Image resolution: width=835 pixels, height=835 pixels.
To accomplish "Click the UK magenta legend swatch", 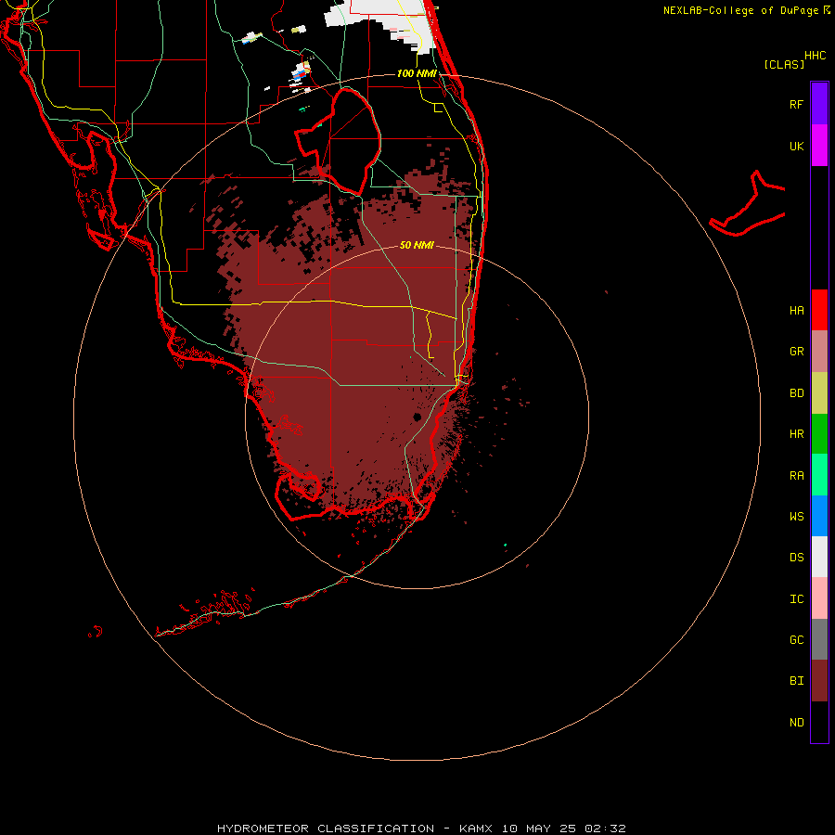I will tap(819, 146).
